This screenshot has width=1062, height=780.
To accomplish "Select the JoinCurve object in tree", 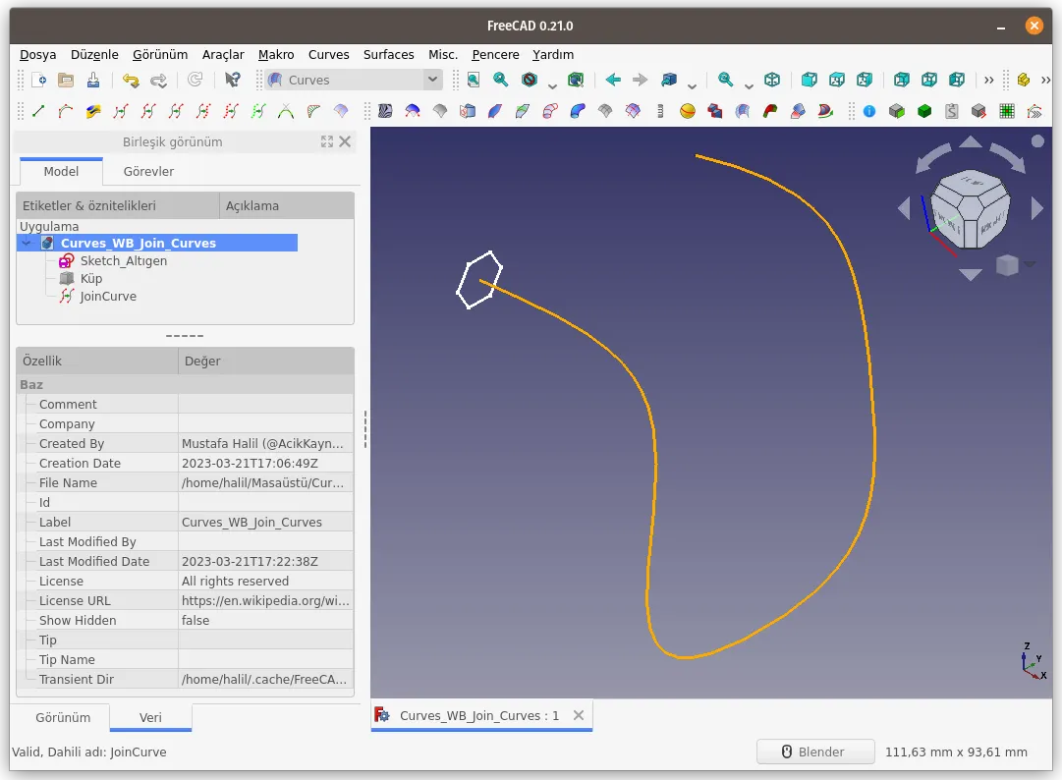I will [108, 297].
